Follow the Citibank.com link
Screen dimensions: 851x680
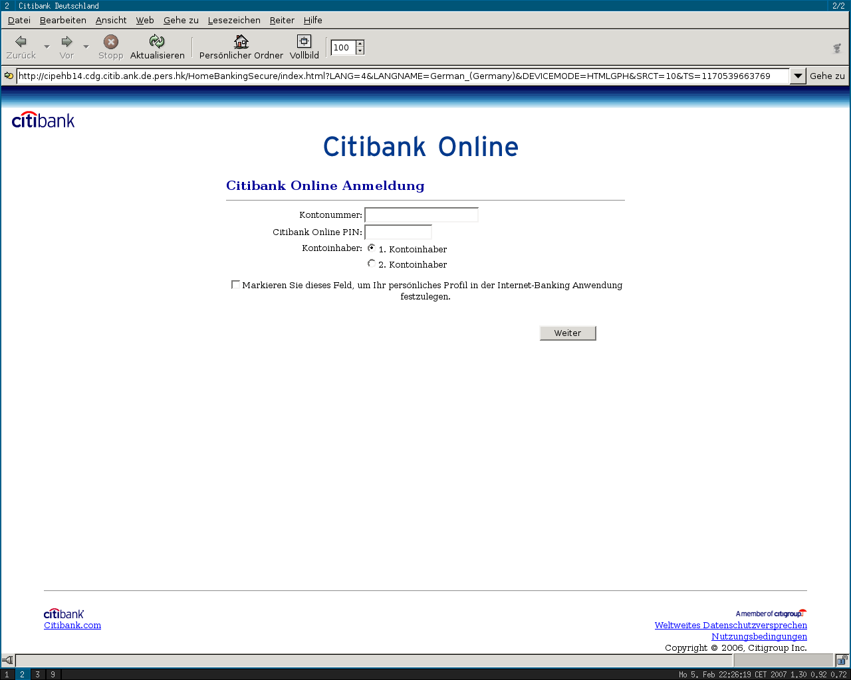72,625
